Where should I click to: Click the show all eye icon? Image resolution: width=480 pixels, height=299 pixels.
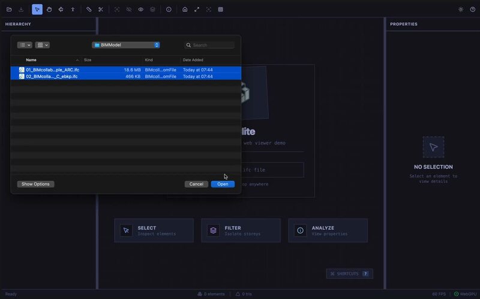141,10
